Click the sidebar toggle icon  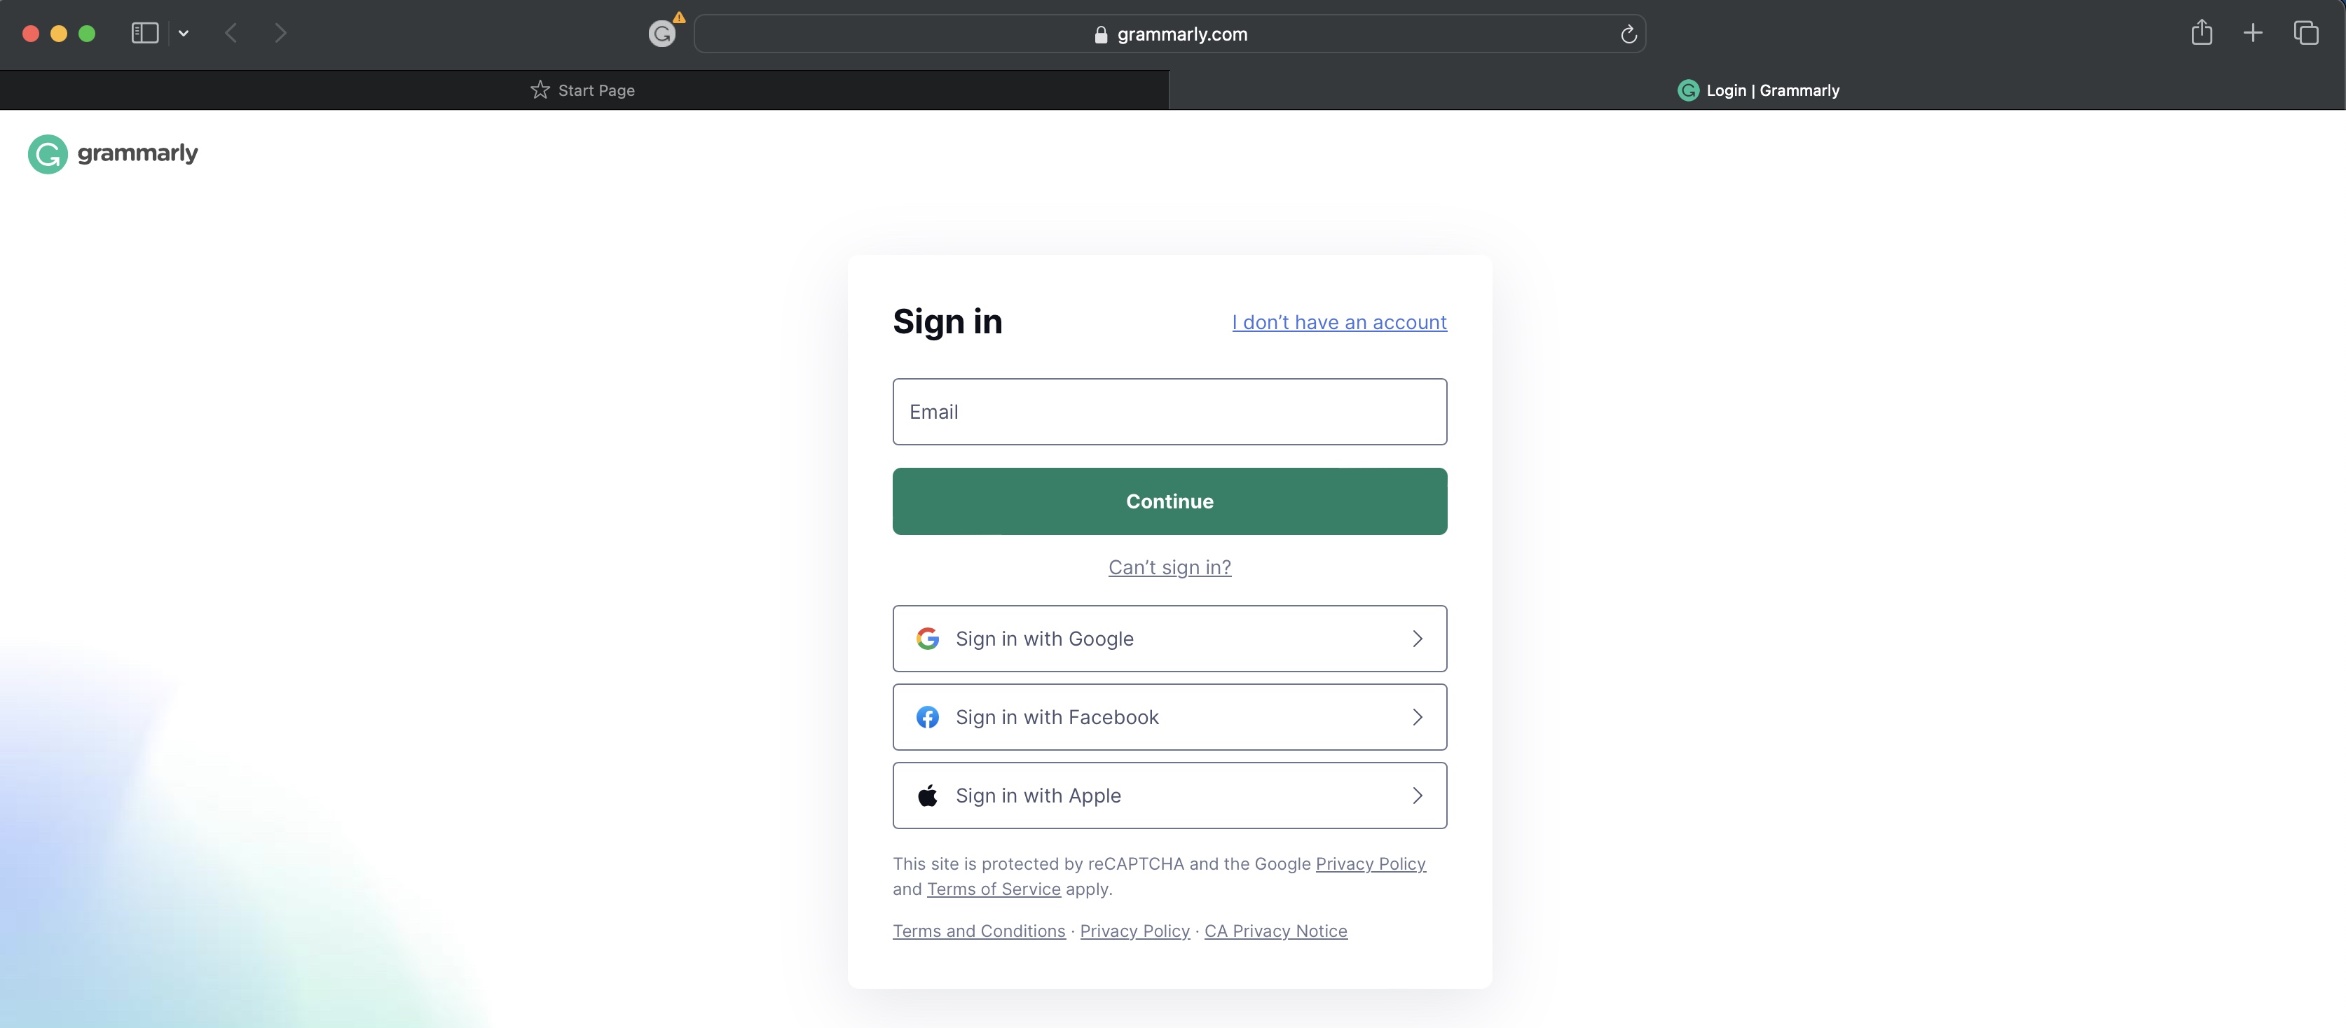(145, 32)
